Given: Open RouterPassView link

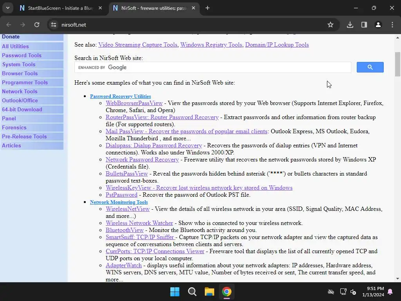Looking at the screenshot, I should pyautogui.click(x=162, y=117).
